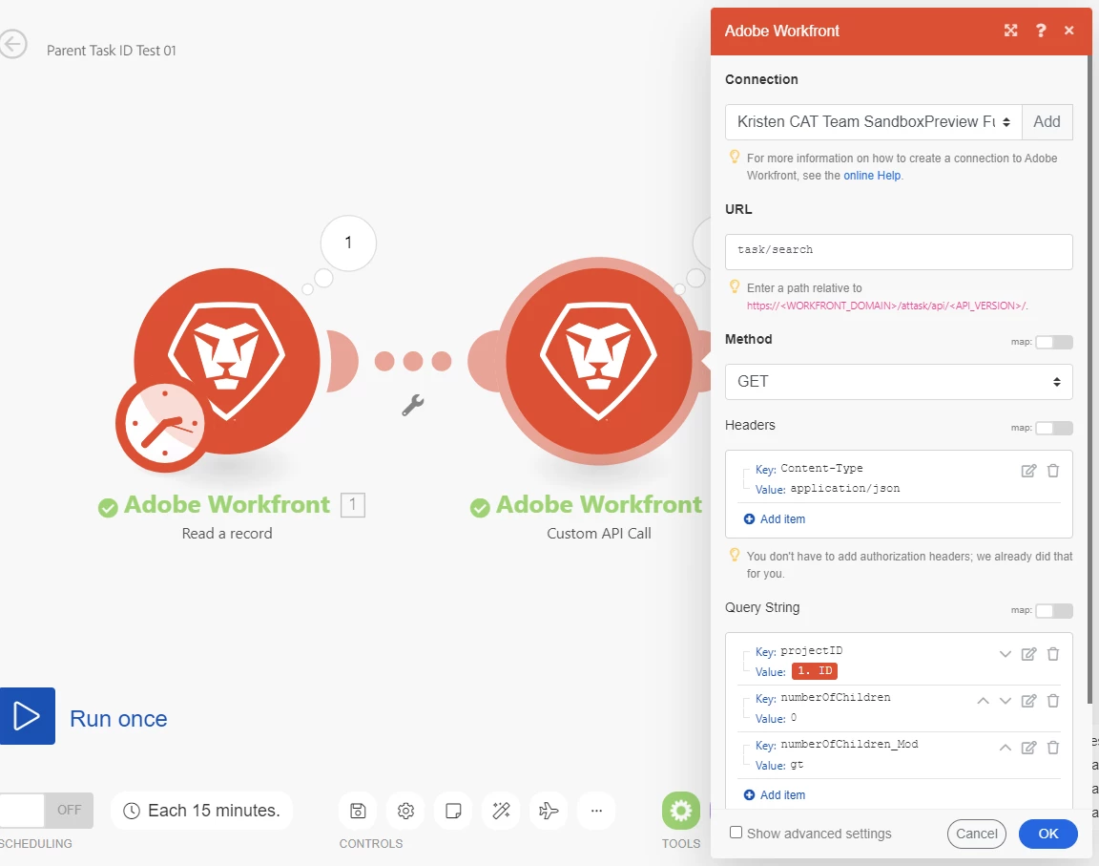
Task: Delete the Content-Type header item
Action: 1053,471
